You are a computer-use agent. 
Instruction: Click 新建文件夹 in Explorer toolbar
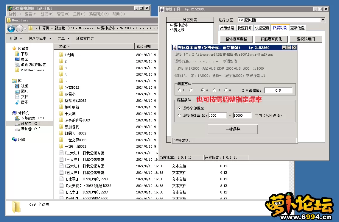(x=85, y=38)
